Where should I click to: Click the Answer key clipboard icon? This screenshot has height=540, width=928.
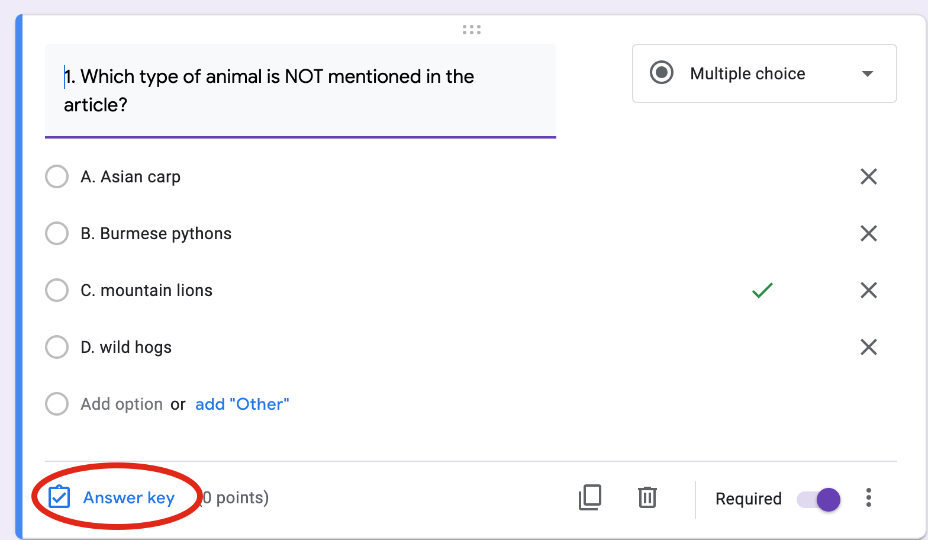(x=59, y=497)
